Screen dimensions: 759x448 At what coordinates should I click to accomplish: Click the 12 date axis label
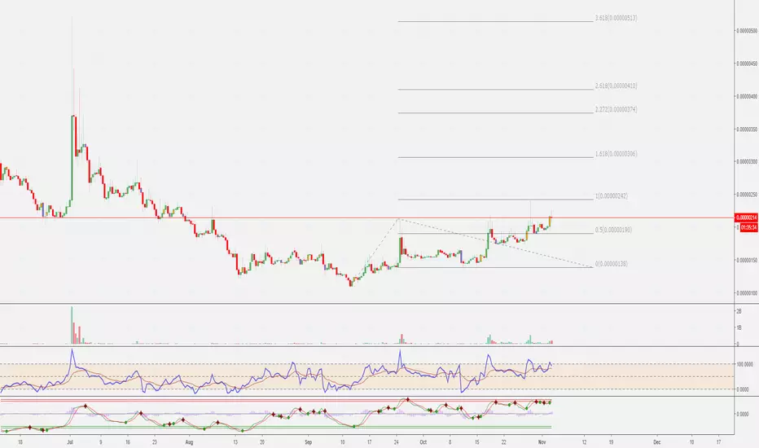[584, 442]
